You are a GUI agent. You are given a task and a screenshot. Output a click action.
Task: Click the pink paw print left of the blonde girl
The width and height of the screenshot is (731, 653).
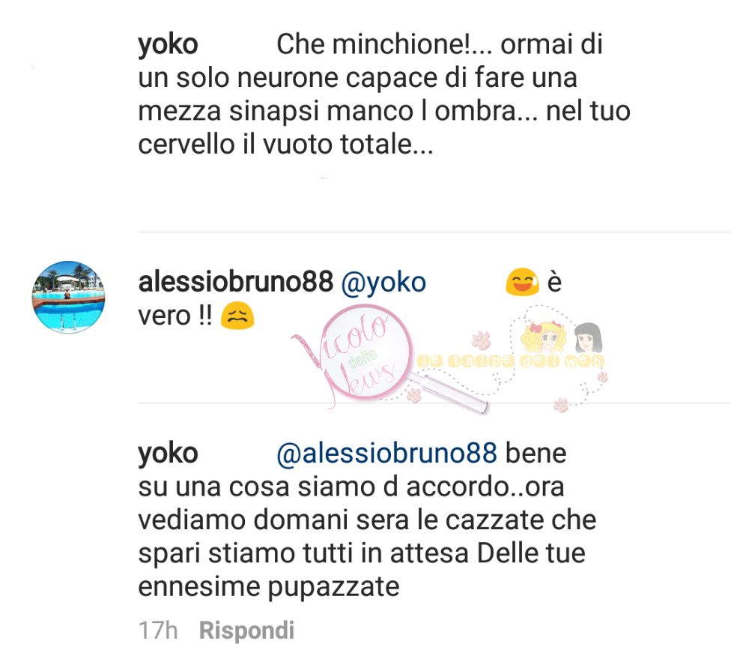(481, 340)
